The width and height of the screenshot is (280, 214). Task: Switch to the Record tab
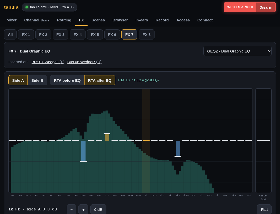click(x=162, y=20)
